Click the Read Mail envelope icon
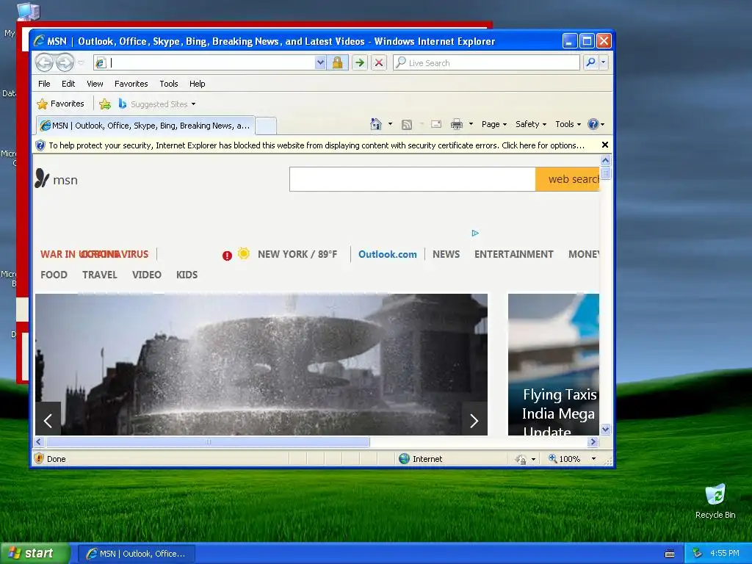This screenshot has width=752, height=564. click(x=436, y=124)
